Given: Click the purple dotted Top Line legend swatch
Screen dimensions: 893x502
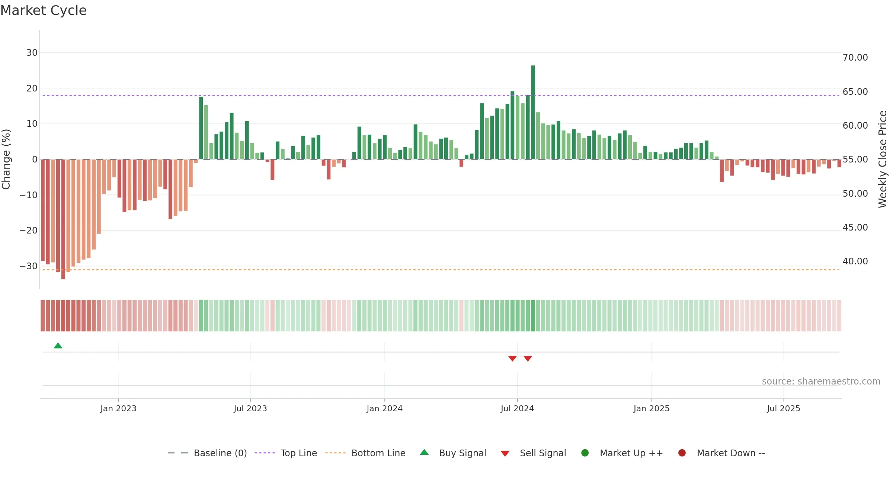Looking at the screenshot, I should (x=265, y=453).
